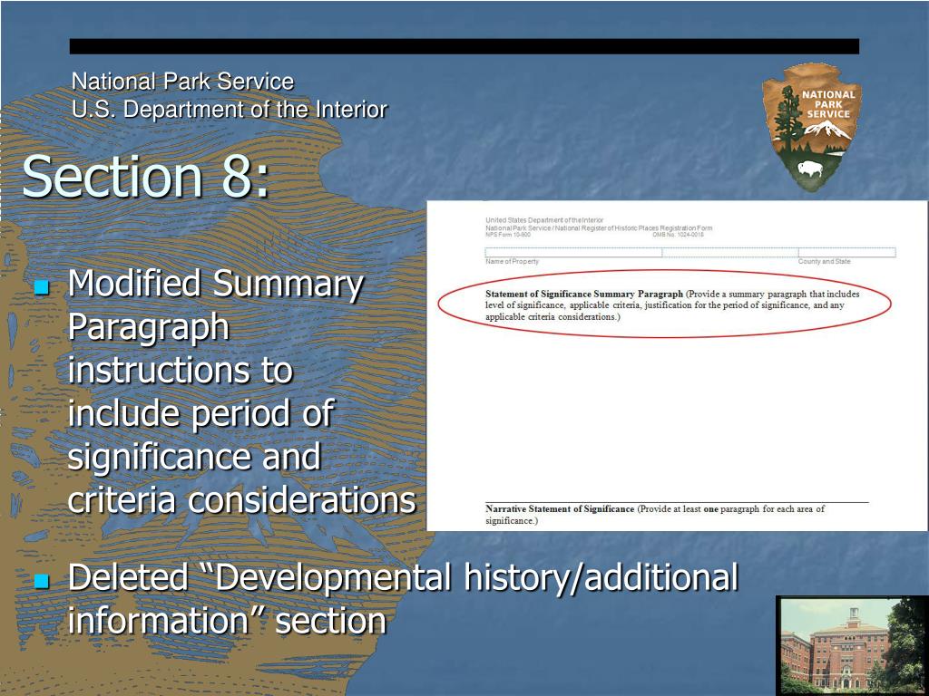Click the Name of Property input box
Viewport: 929px width, 696px height.
[573, 252]
